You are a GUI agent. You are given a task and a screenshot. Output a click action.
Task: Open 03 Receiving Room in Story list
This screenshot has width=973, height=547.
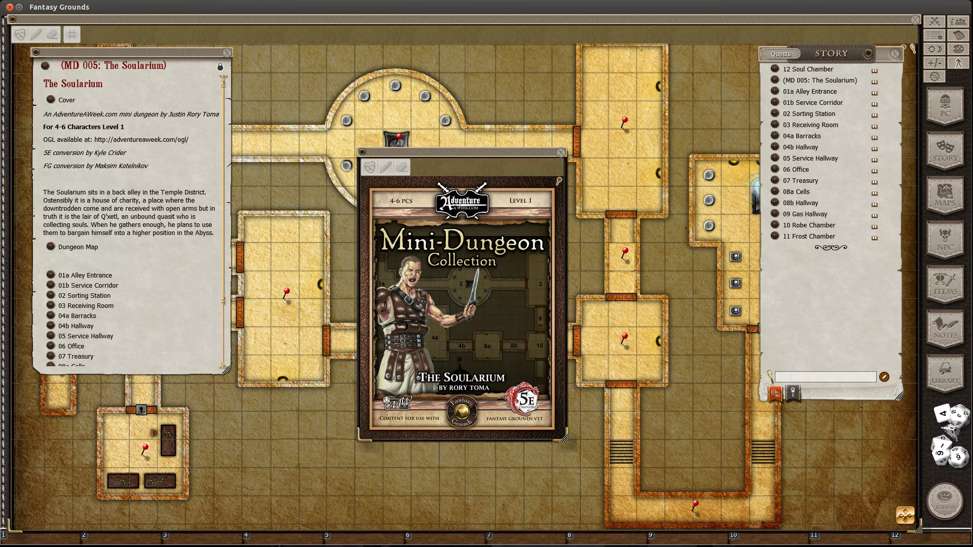[x=810, y=125]
